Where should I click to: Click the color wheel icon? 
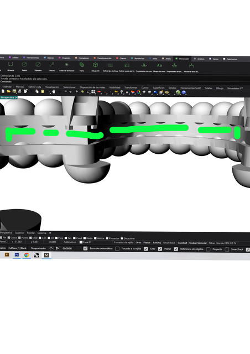click(138, 92)
